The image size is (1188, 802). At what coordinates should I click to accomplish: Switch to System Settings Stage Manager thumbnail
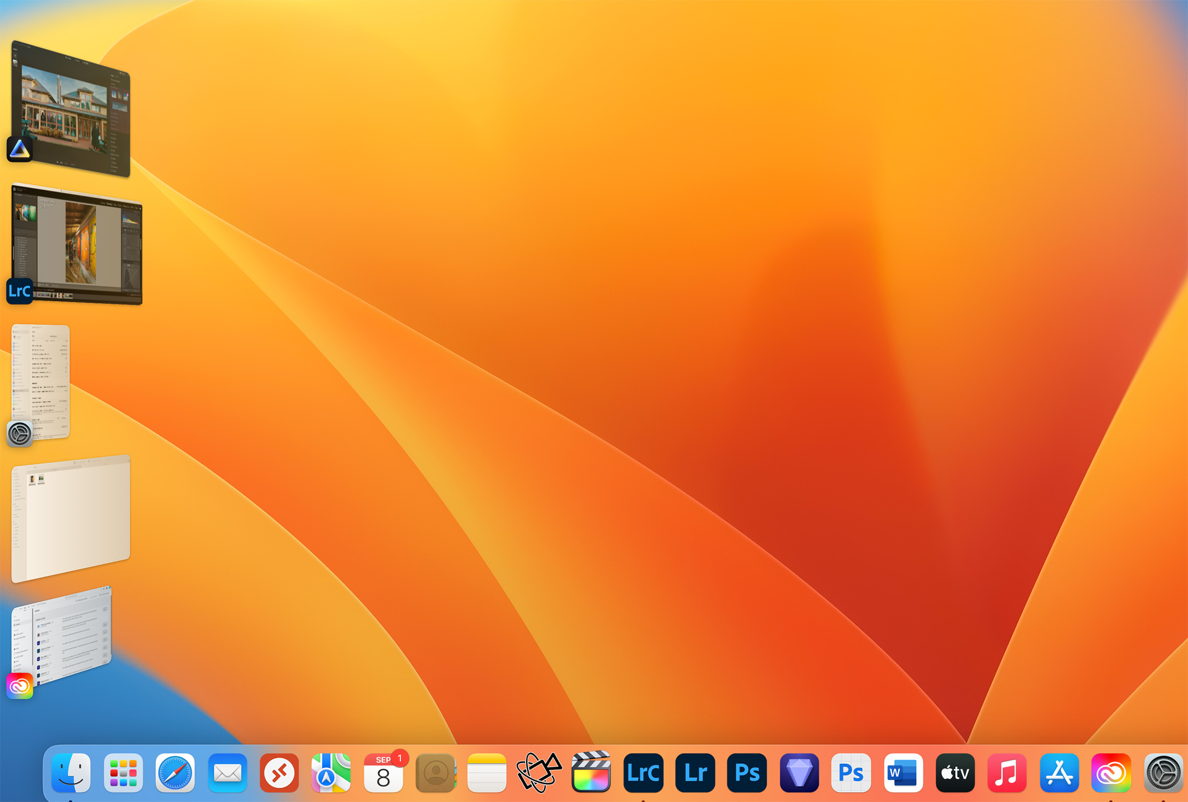(x=40, y=381)
